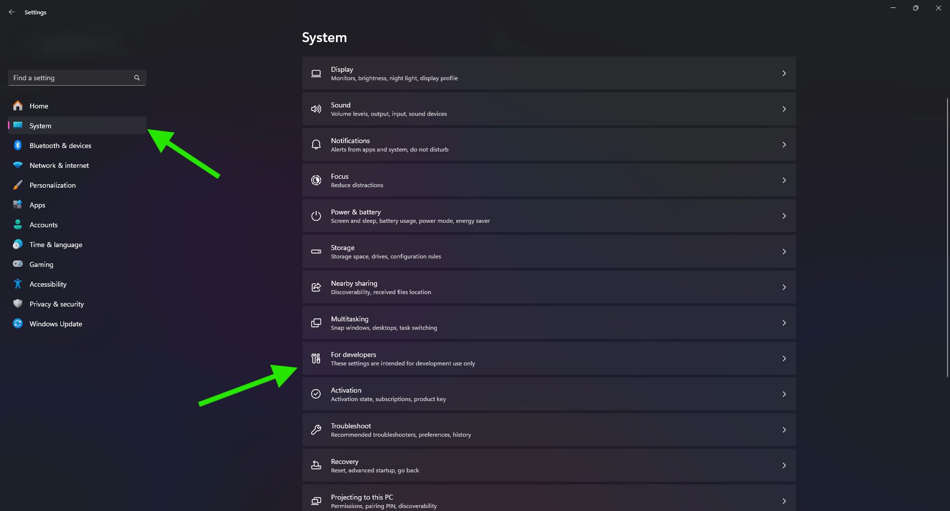Screen dimensions: 950x511
Task: Click the Display laptop icon
Action: (316, 73)
